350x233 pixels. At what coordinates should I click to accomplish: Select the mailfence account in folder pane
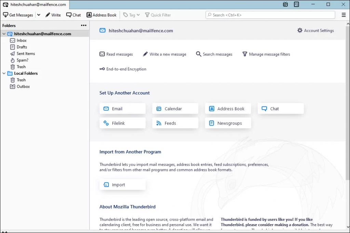click(x=45, y=34)
